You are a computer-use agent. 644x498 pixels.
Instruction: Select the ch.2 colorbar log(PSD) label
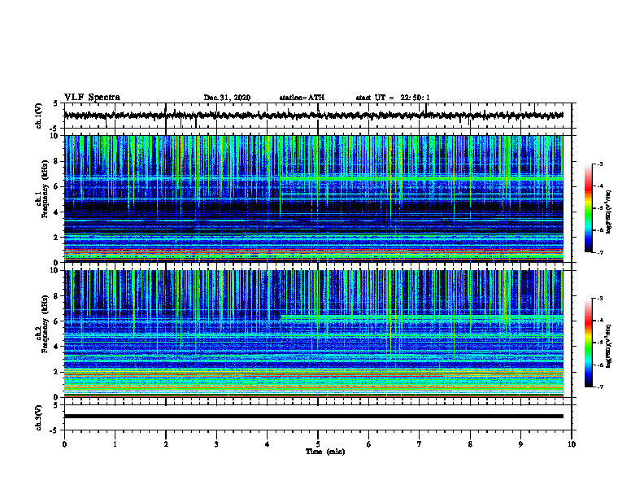tap(609, 347)
